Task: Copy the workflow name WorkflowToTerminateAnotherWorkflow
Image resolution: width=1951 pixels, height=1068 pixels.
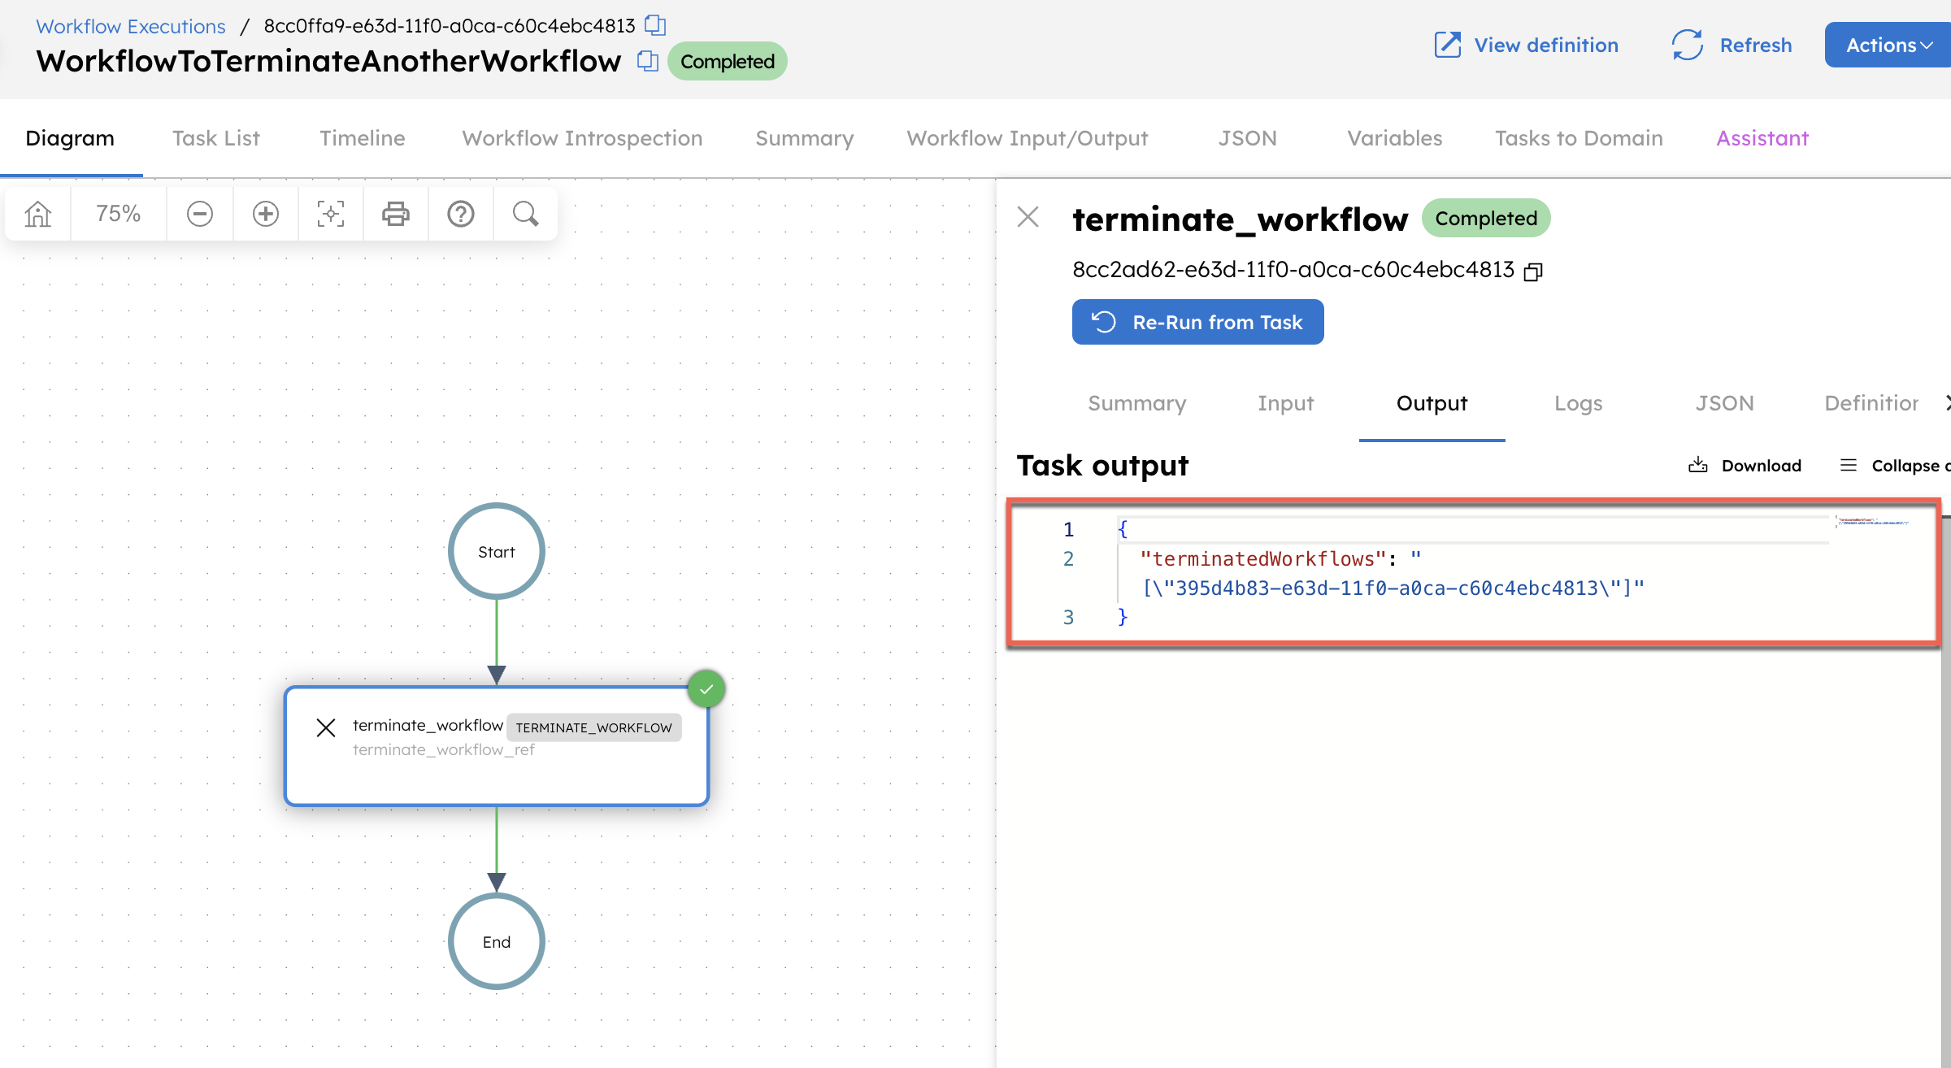Action: pos(648,61)
